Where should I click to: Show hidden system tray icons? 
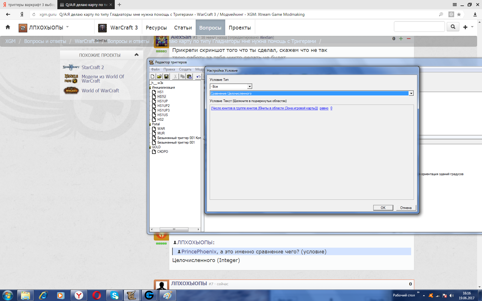[x=424, y=296]
